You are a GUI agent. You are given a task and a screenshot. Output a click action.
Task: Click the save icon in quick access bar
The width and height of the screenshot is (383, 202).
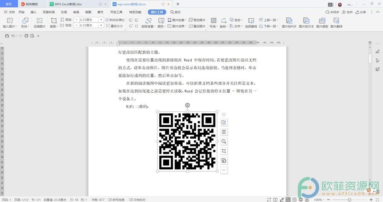pyautogui.click(x=7, y=36)
